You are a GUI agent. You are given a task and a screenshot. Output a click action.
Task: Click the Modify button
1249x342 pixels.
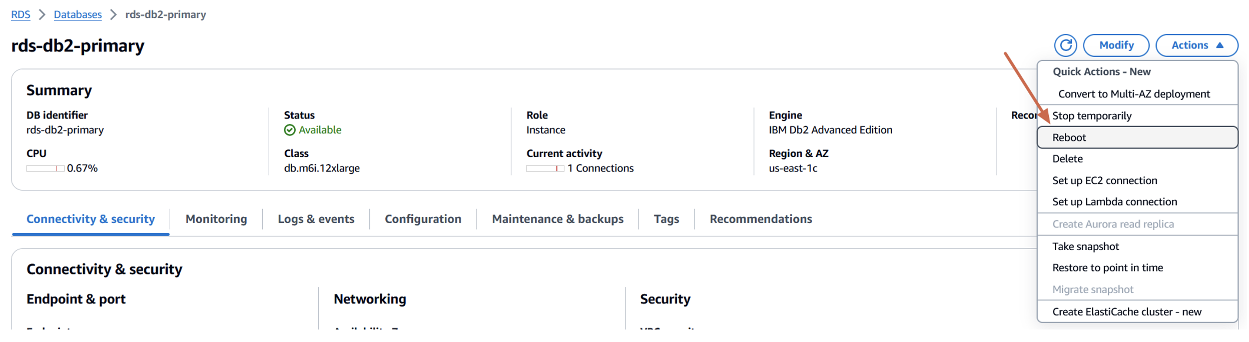1115,45
